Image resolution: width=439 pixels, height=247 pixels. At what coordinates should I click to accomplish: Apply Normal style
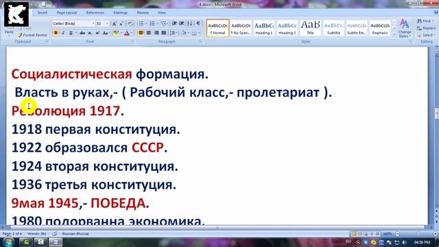click(217, 28)
